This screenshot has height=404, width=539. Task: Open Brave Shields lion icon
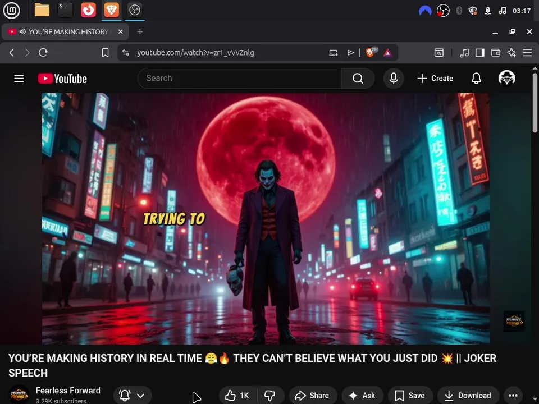click(x=371, y=52)
